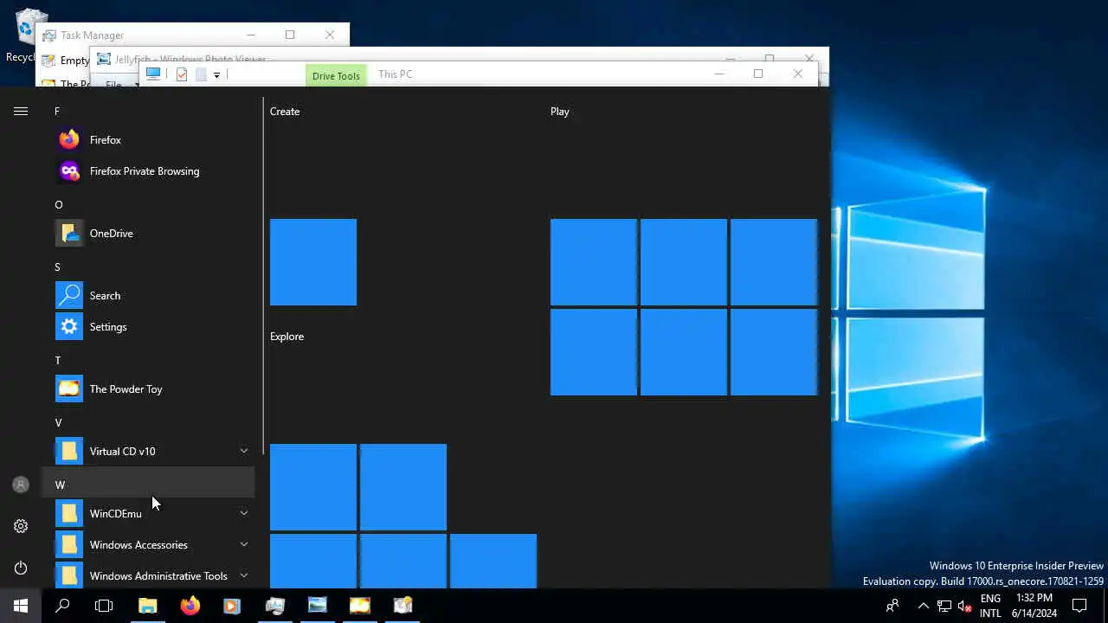This screenshot has height=623, width=1108.
Task: Open Task View on the taskbar
Action: tap(104, 606)
